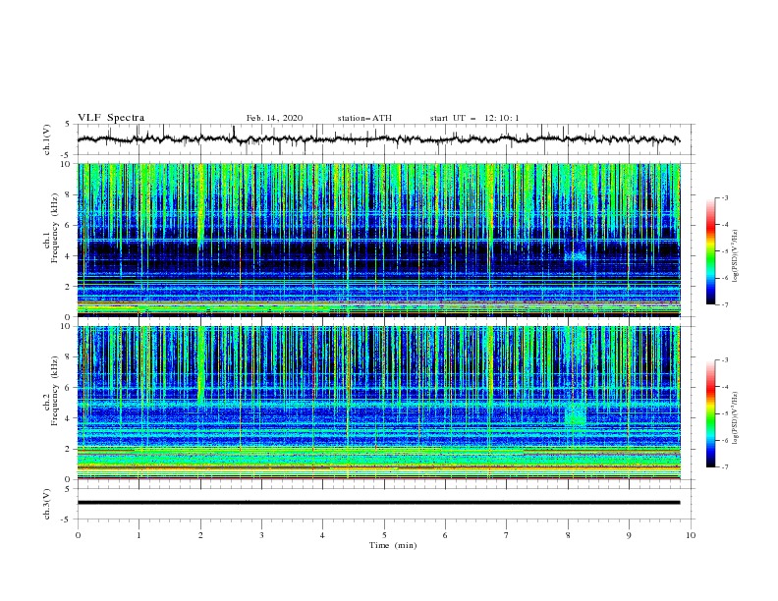Click time axis tick label "5"
Viewport: 778px width, 601px height.
[x=384, y=535]
